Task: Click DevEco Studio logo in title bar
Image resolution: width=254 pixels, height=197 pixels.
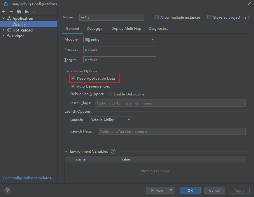Action: [6, 4]
